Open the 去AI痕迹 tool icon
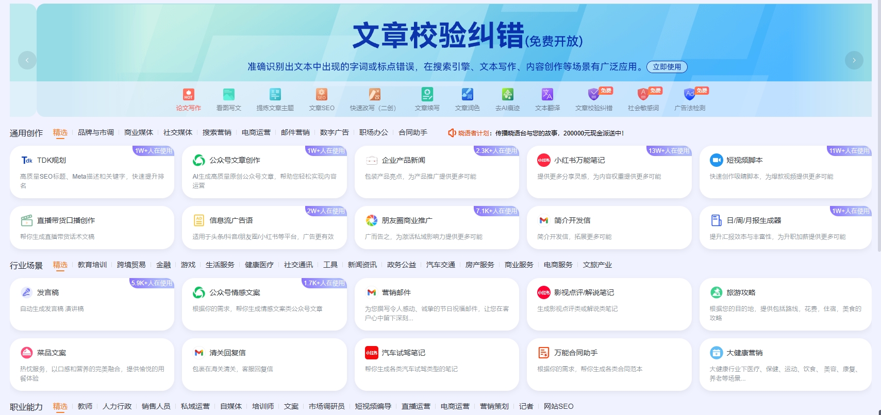881x415 pixels. click(x=507, y=94)
